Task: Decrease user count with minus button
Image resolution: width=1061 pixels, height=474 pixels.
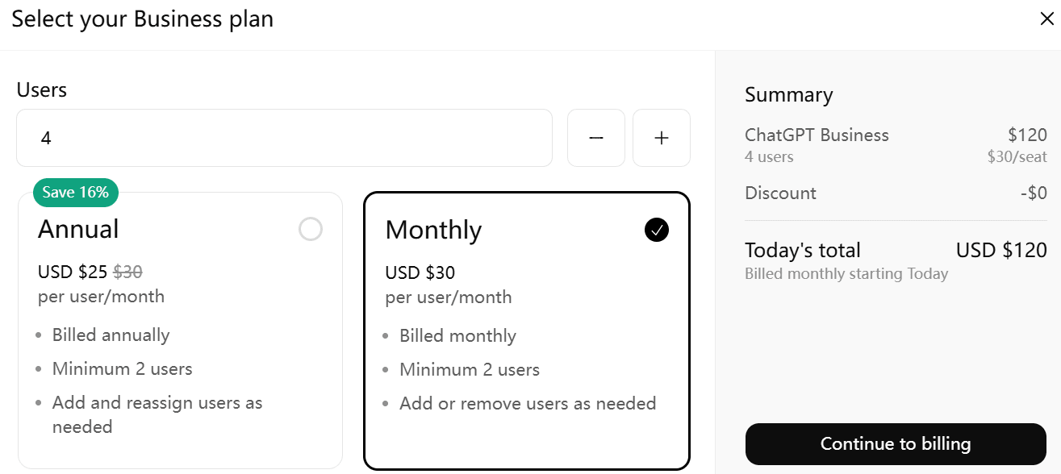Action: pos(596,138)
